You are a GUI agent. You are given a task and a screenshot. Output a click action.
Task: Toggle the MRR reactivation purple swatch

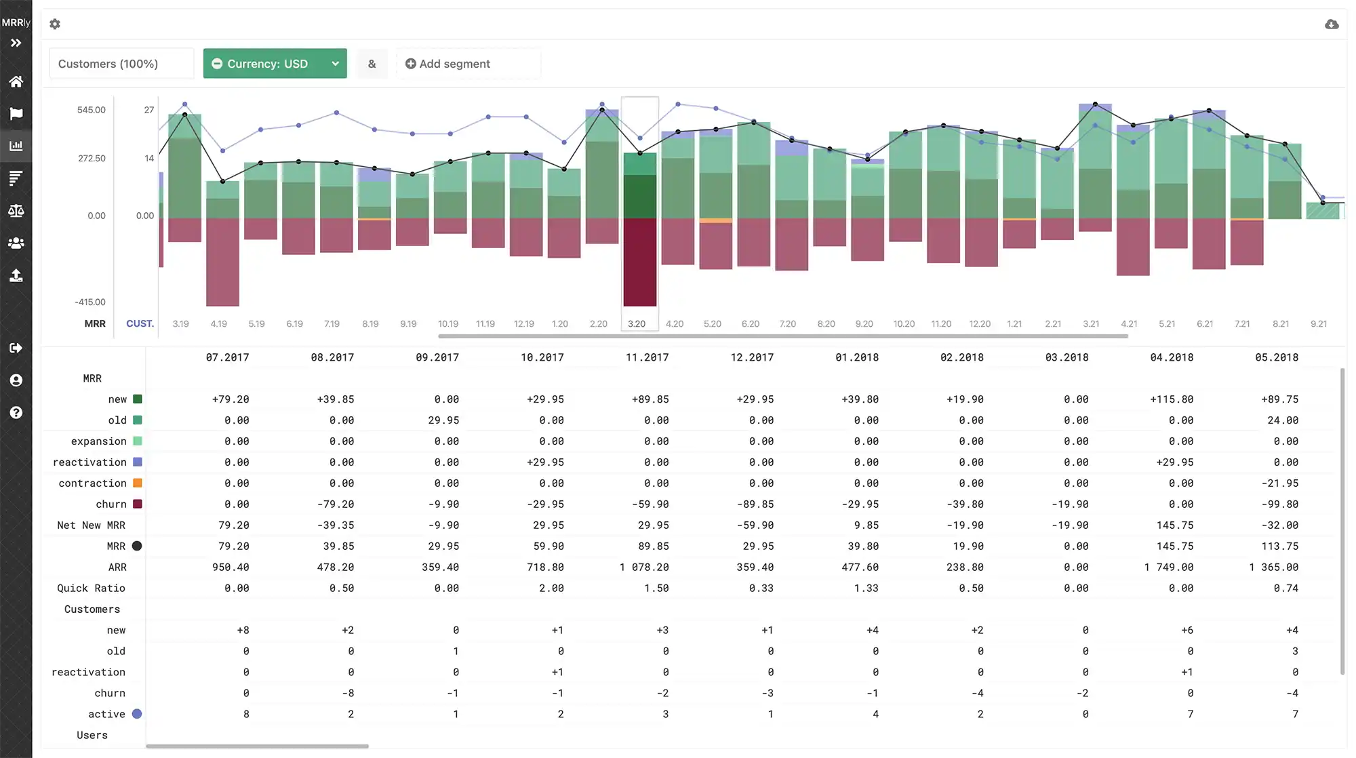tap(138, 462)
